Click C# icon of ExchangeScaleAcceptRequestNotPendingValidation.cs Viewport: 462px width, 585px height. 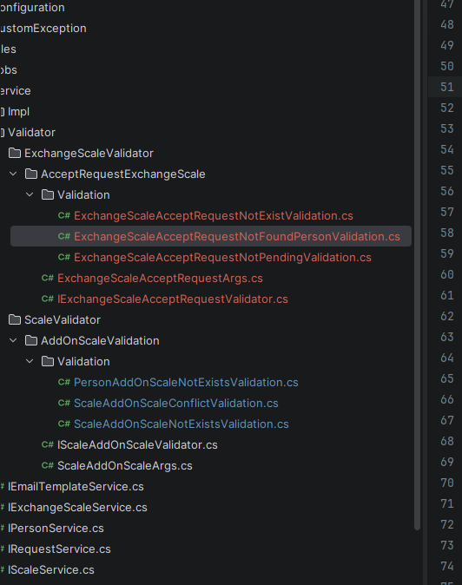63,258
